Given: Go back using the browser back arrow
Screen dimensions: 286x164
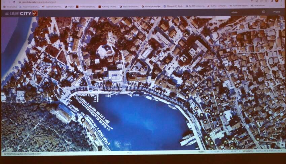Looking at the screenshot, I should [3, 2].
